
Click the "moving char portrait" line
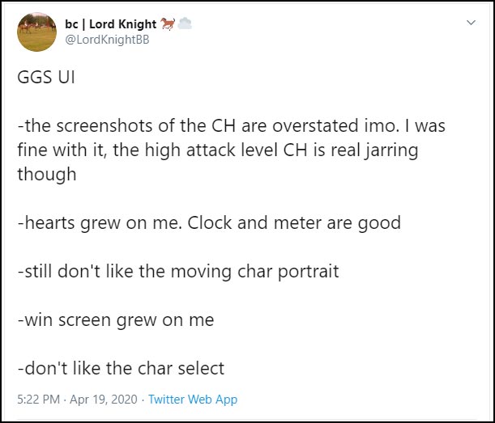177,271
